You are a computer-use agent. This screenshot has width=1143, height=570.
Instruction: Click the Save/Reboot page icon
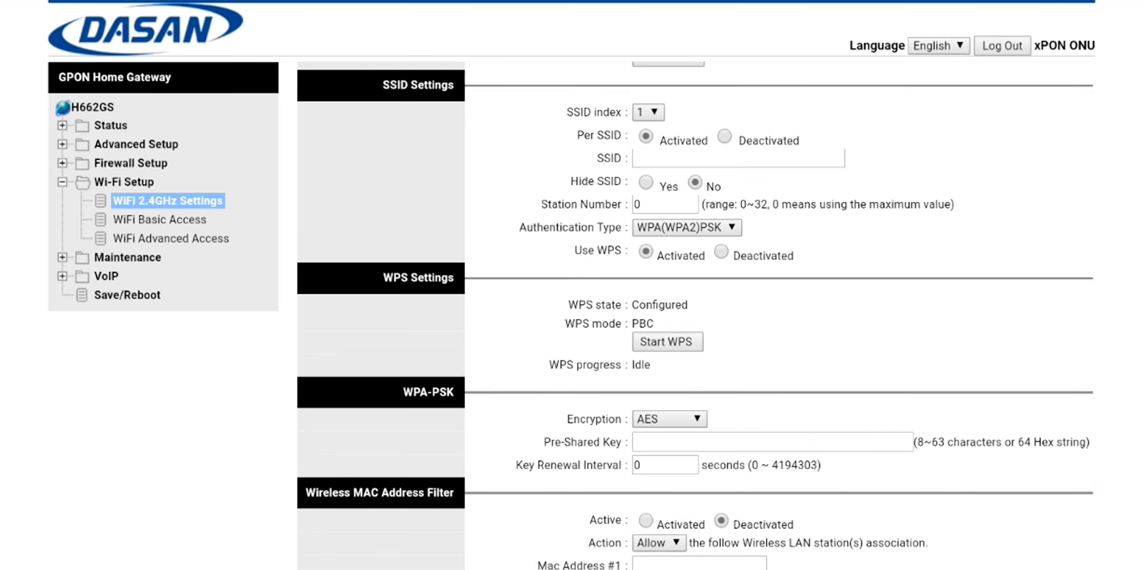[x=82, y=296]
